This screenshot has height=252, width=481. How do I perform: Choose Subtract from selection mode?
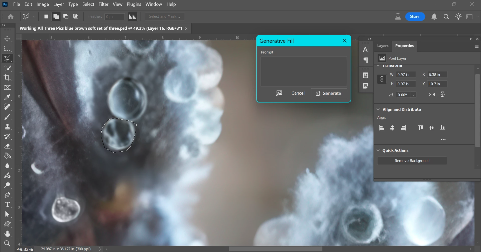tap(66, 16)
